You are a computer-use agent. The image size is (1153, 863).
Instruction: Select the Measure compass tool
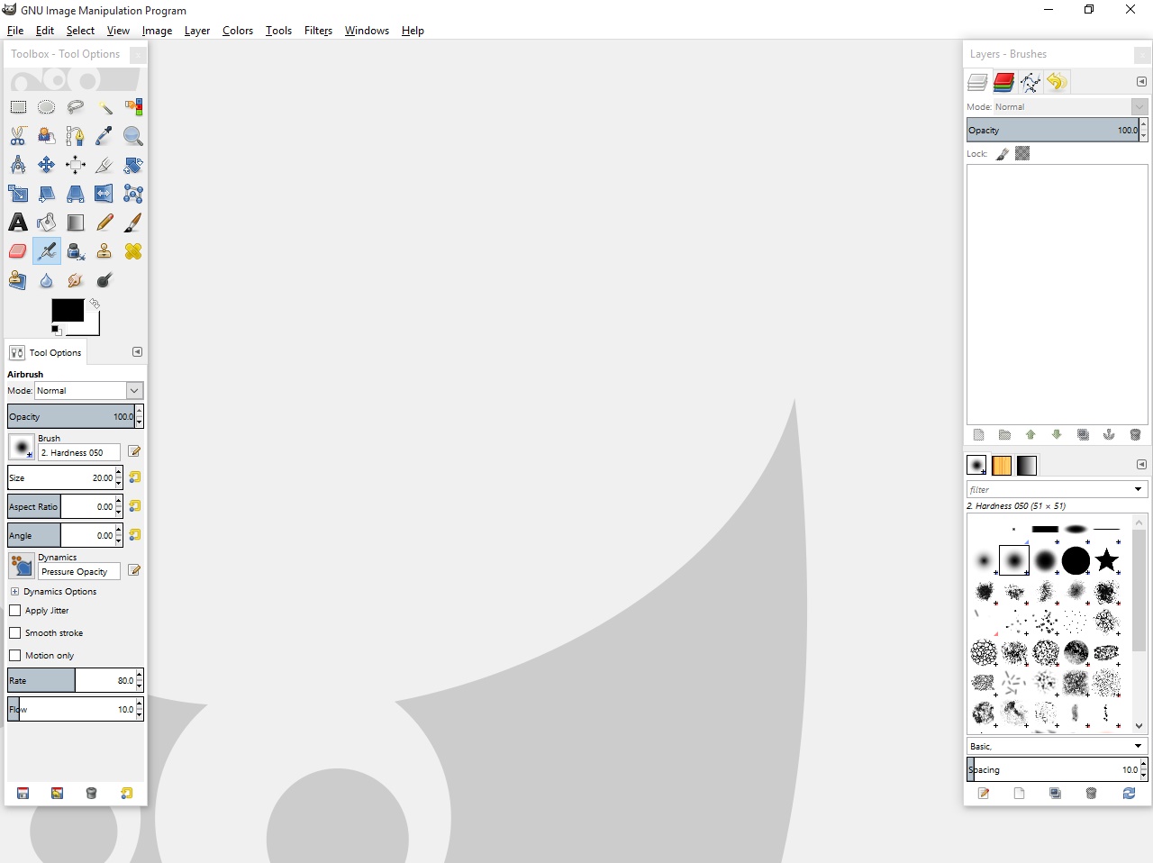18,165
